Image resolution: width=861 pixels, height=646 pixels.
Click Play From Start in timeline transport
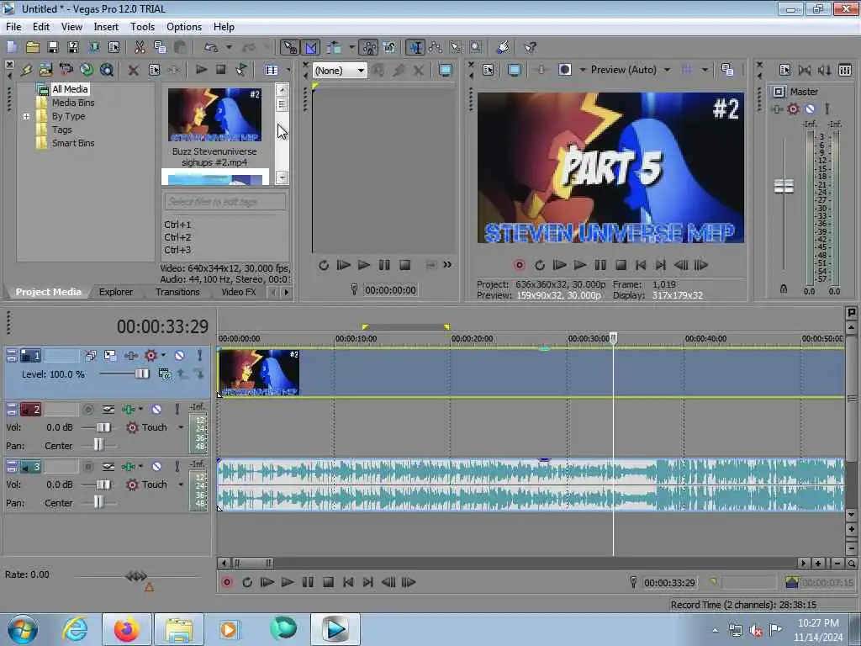[x=267, y=582]
